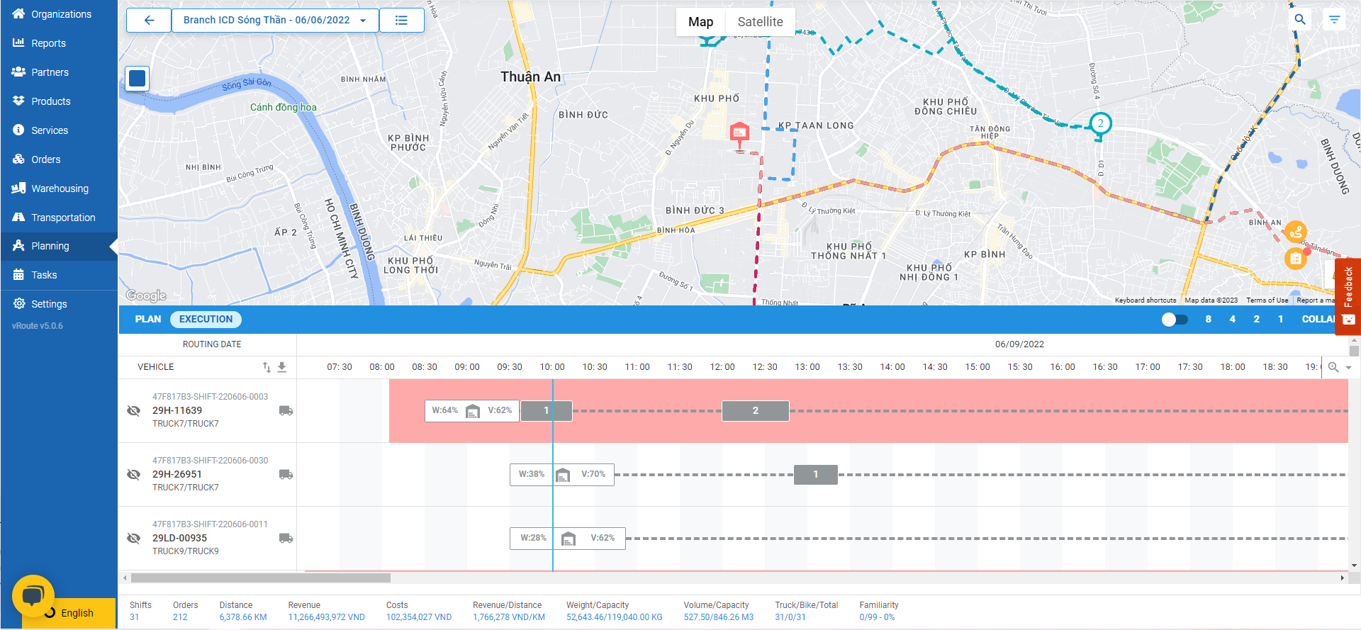The image size is (1361, 630).
Task: Click shift ID 47F817B3-SHIFT-220606-0003
Action: [210, 397]
